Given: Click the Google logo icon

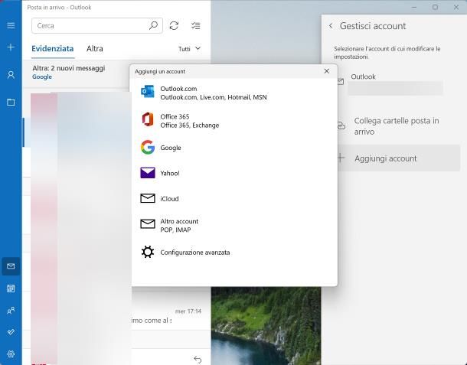Looking at the screenshot, I should pos(148,147).
